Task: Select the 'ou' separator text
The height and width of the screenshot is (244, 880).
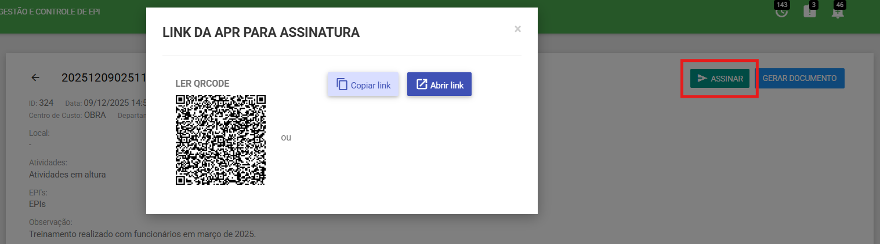Action: (x=286, y=138)
